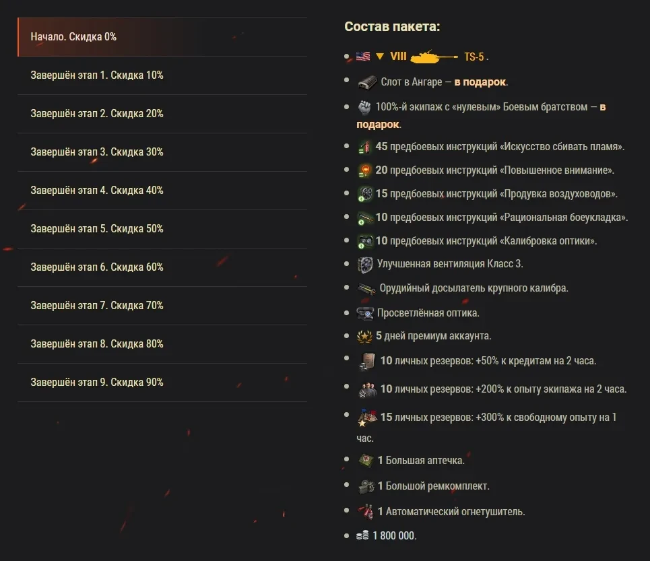The height and width of the screenshot is (561, 650).
Task: Click the USA flag icon
Action: 363,57
